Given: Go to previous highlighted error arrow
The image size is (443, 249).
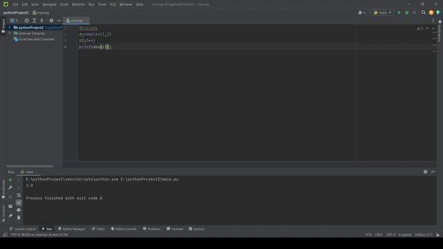Looking at the screenshot, I should pos(427,28).
